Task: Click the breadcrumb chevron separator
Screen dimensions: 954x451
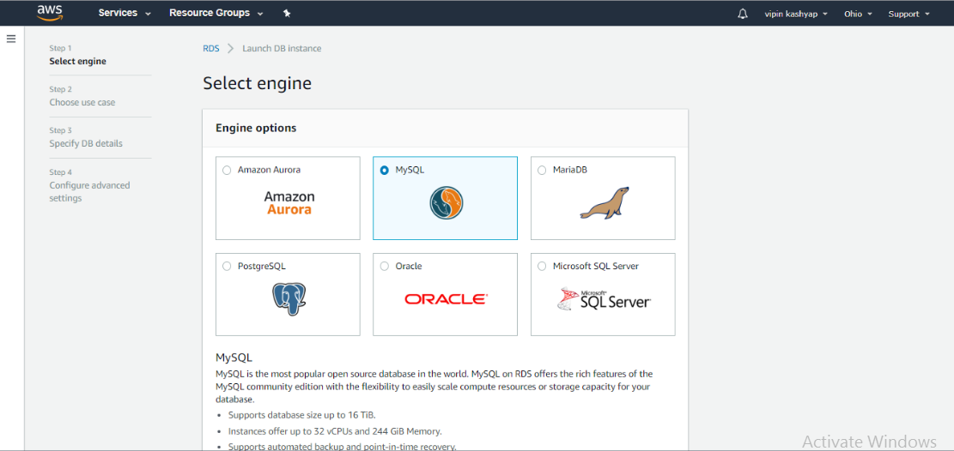Action: click(x=231, y=48)
